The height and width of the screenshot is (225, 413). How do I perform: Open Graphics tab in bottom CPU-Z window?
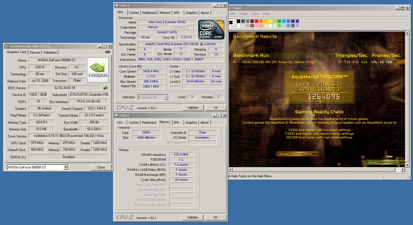click(x=191, y=123)
